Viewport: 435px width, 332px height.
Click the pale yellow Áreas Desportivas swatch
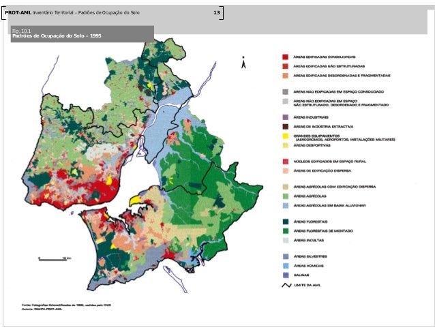point(285,145)
